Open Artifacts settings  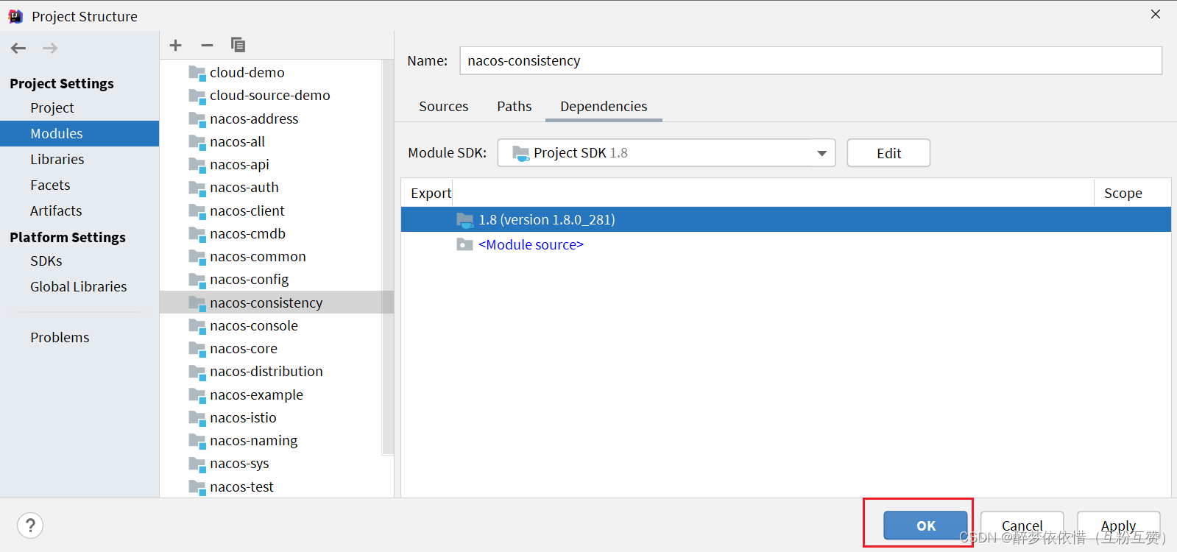coord(56,211)
